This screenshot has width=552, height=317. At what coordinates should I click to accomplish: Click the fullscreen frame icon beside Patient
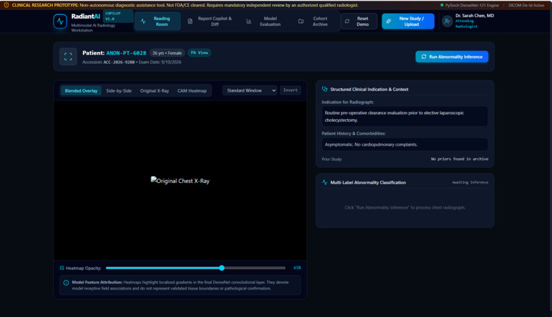pyautogui.click(x=68, y=57)
